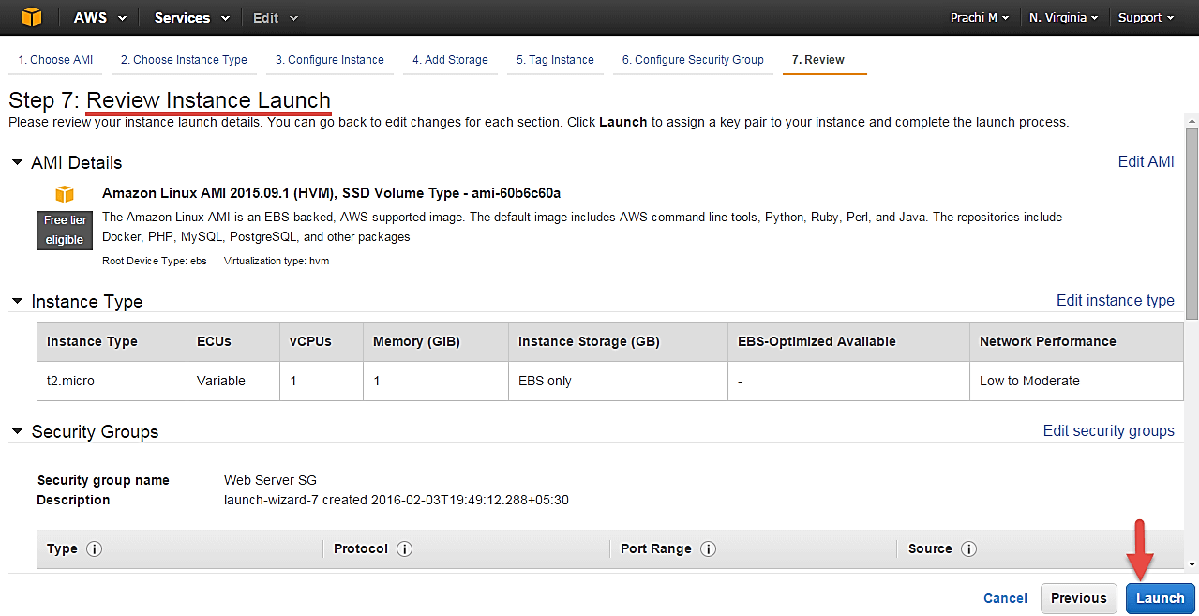Collapse the AMI Details section

[17, 163]
